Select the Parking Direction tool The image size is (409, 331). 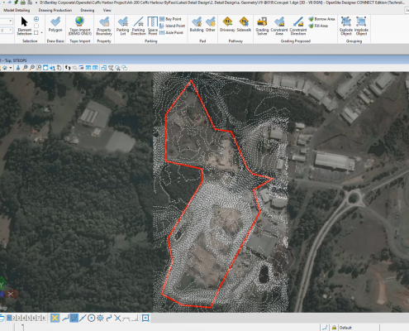point(138,26)
